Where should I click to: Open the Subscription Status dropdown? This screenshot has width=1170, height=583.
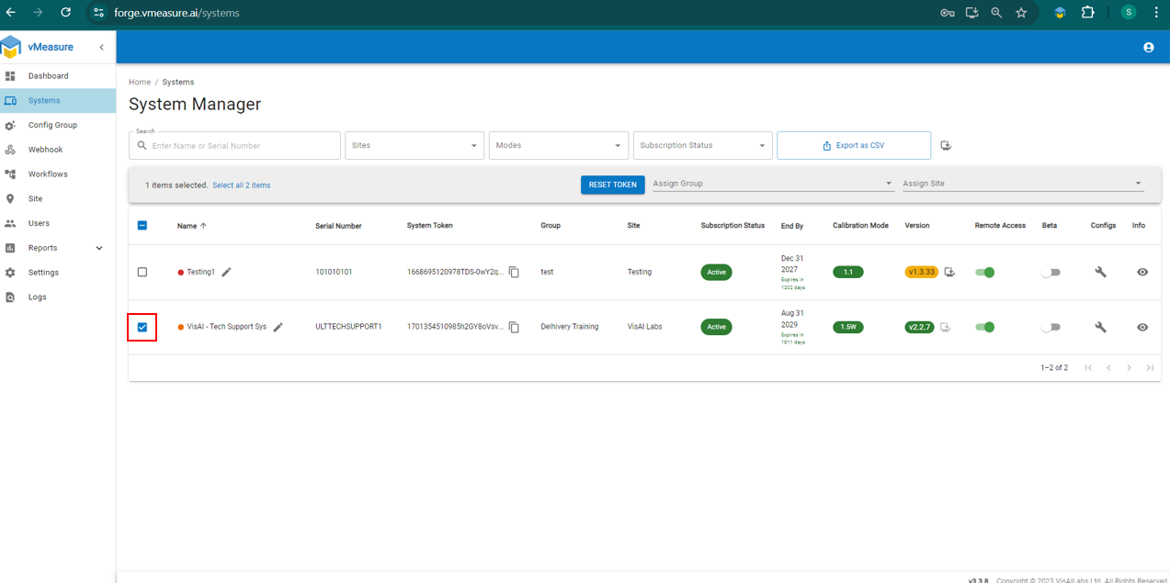point(702,146)
